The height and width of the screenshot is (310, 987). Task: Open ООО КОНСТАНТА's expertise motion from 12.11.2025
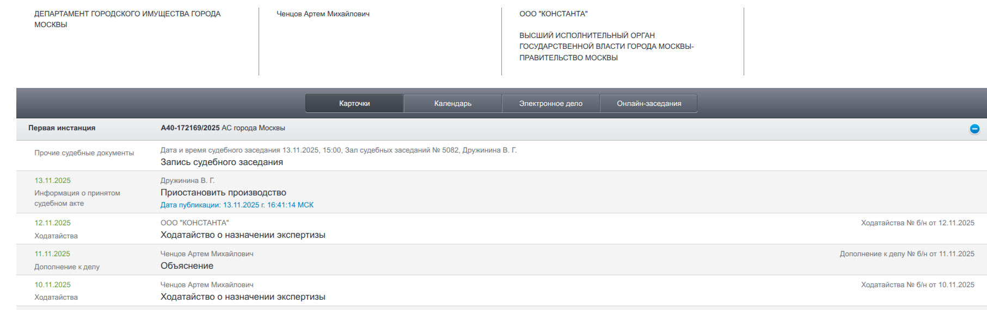coord(243,235)
